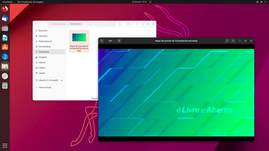
Task: Open the path options menu beside Downloads
Action: pos(114,24)
